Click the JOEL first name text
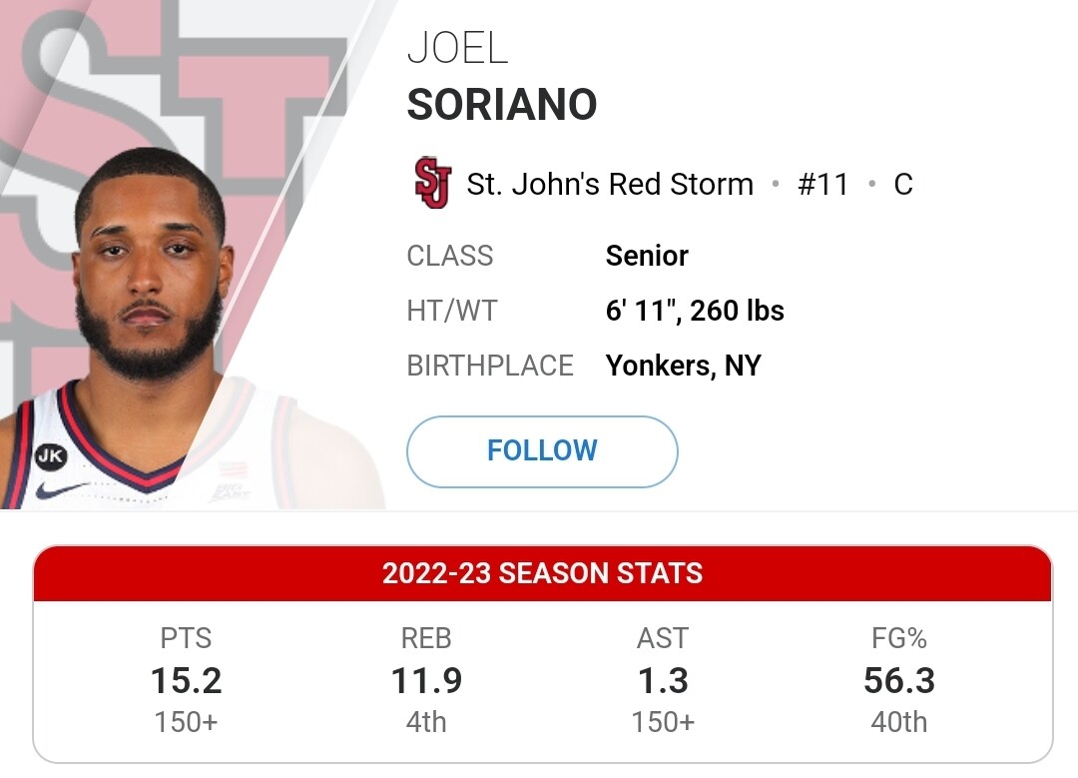 (458, 48)
